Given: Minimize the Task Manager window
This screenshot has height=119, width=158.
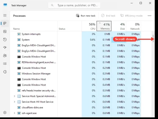Looking at the screenshot, I should coord(132,3).
